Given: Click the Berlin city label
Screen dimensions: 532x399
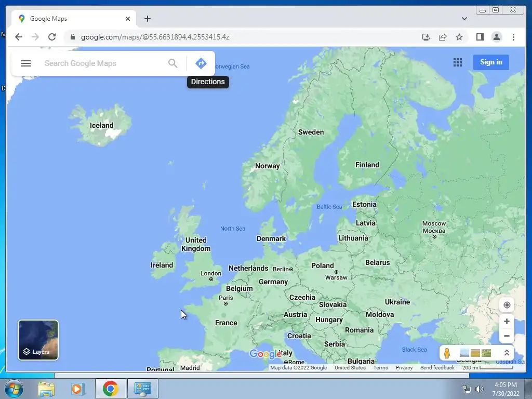Looking at the screenshot, I should point(281,269).
